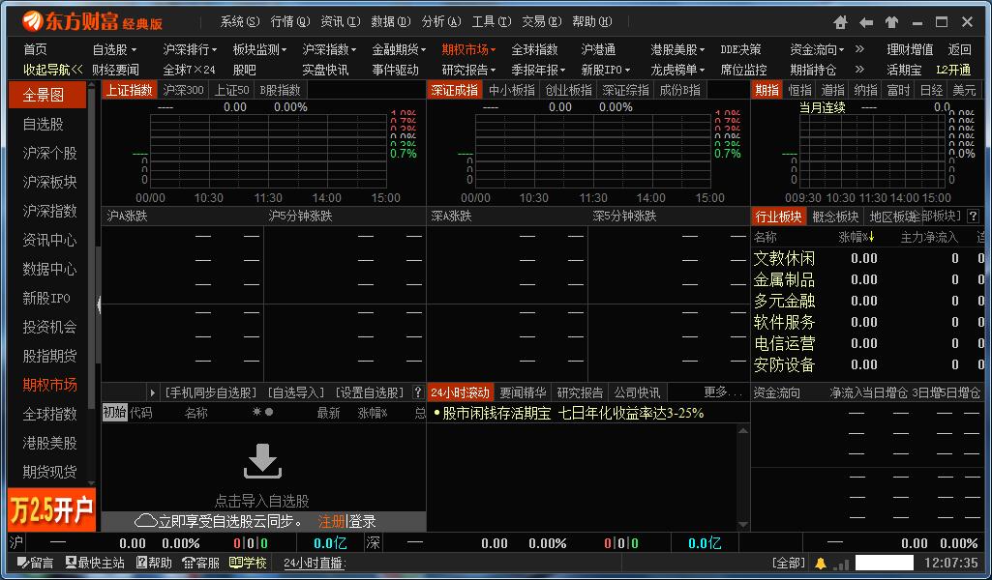Image resolution: width=992 pixels, height=580 pixels.
Task: Click the sun and dot marker column header
Action: 262,412
